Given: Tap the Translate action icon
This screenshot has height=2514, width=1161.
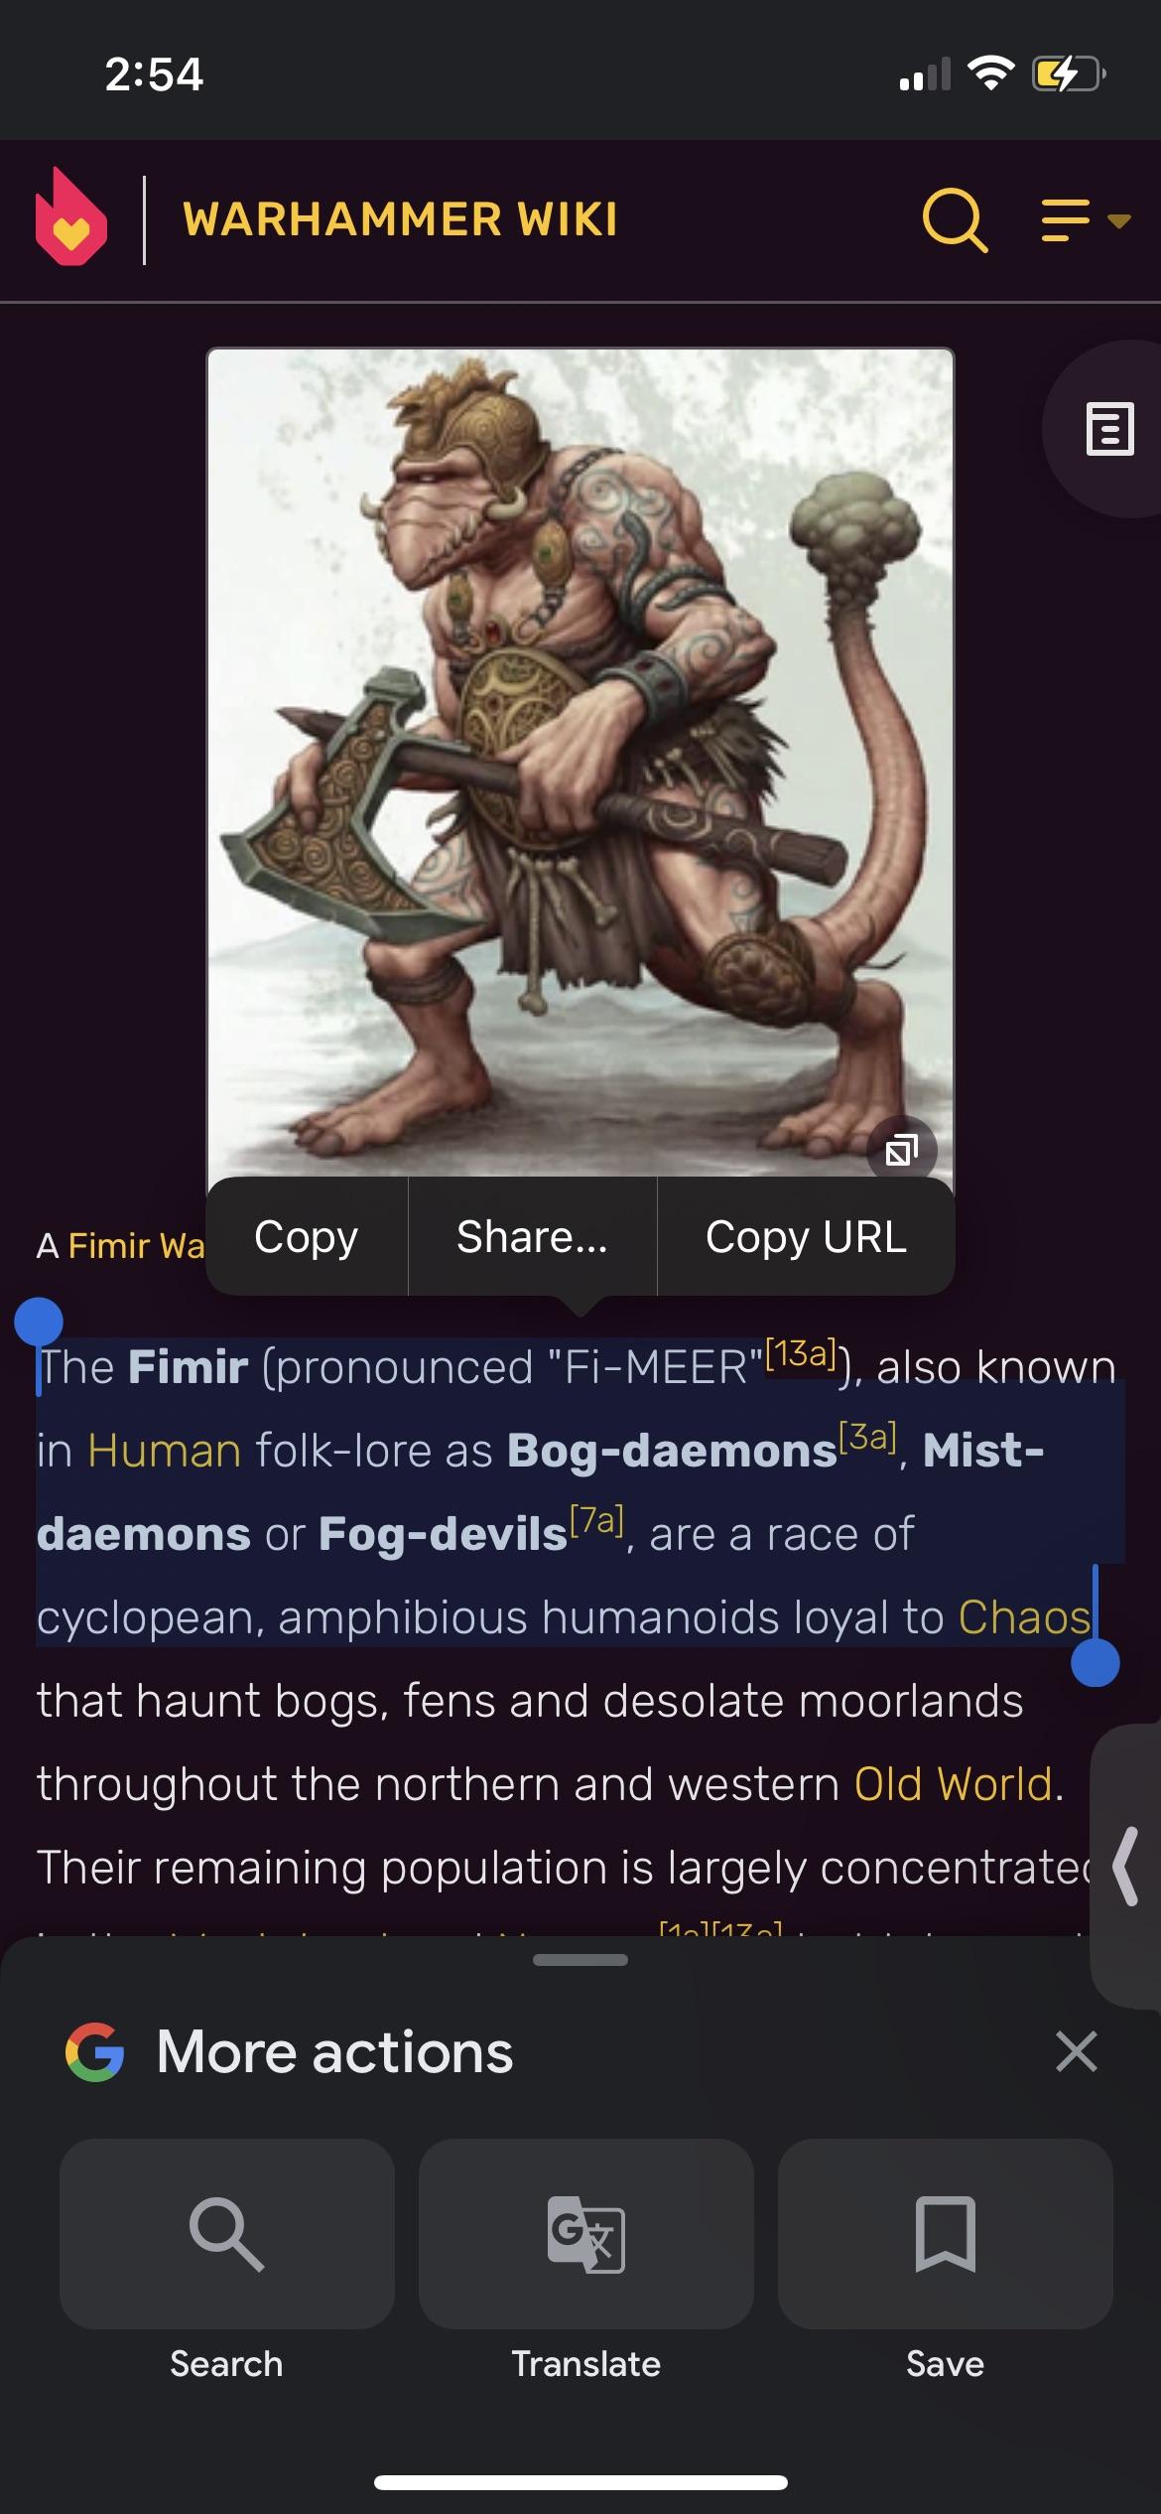Looking at the screenshot, I should click(586, 2234).
